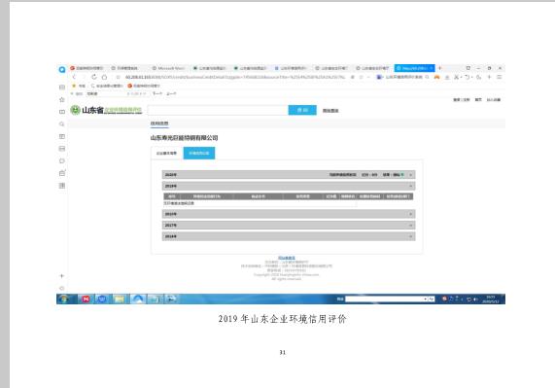Image resolution: width=555 pixels, height=388 pixels.
Task: Click the browser address bar URL
Action: click(x=235, y=77)
